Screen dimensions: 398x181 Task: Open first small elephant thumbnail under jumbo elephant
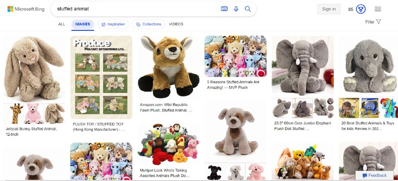282,108
